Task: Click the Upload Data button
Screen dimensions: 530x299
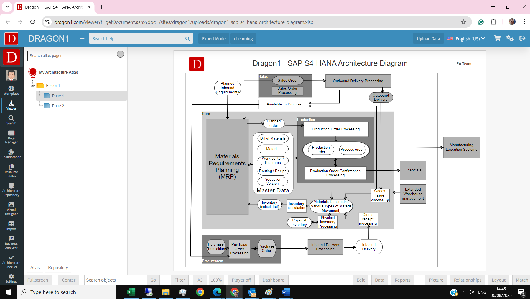Action: pyautogui.click(x=428, y=38)
